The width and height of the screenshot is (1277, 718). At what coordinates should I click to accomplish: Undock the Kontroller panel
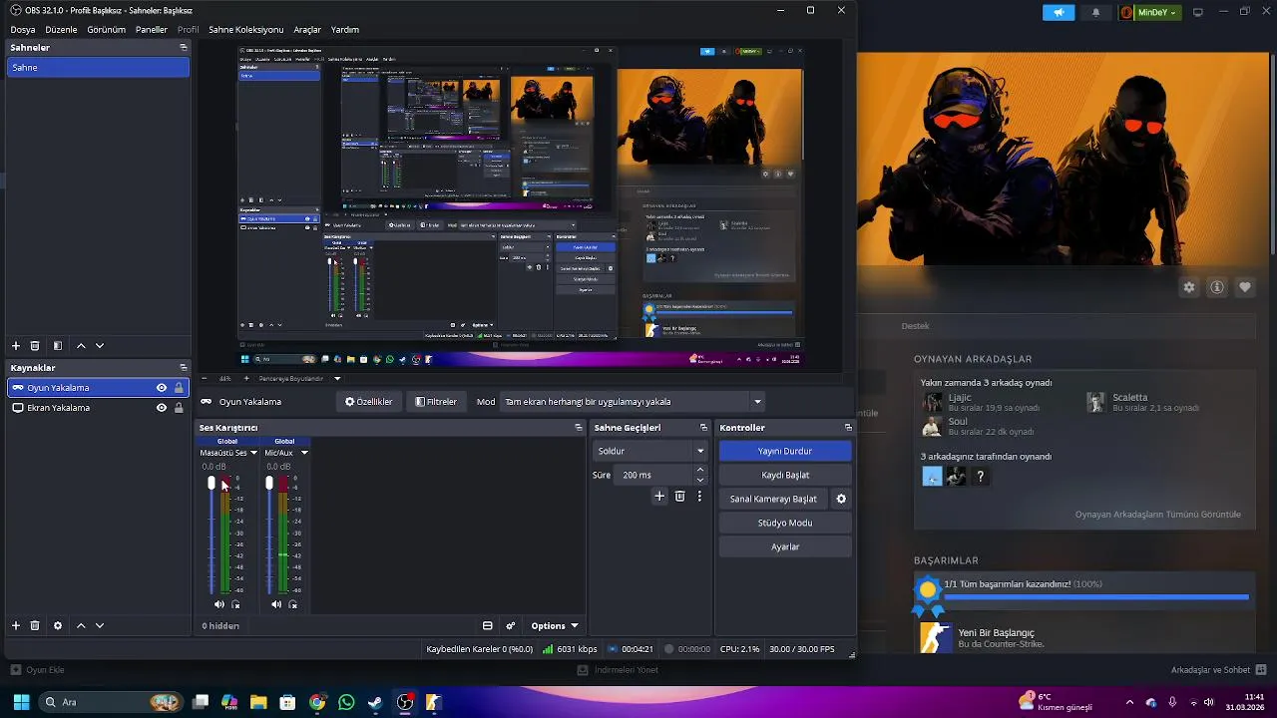[848, 428]
